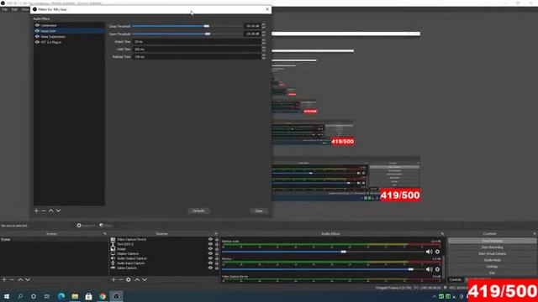The height and width of the screenshot is (302, 538).
Task: Select the Noise Suppression filter row
Action: pyautogui.click(x=69, y=37)
